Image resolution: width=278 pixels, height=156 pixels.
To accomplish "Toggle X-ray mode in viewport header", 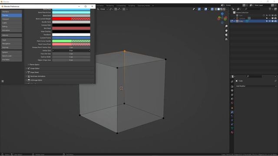I will [212, 9].
